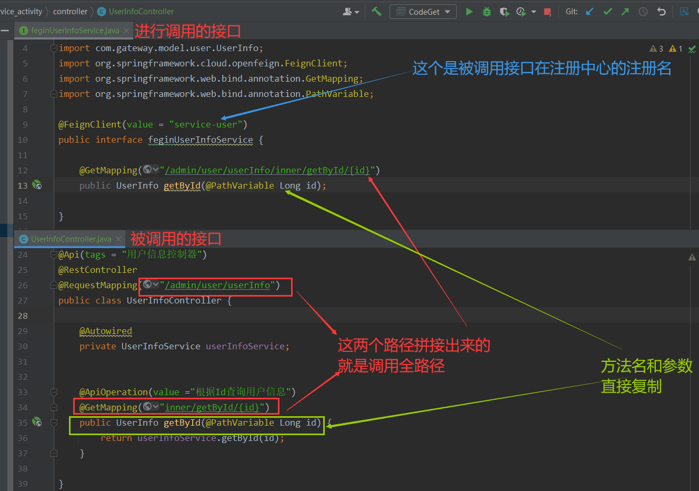Image resolution: width=699 pixels, height=491 pixels.
Task: Click the UserInfoController class icon in breadcrumb
Action: coord(102,12)
